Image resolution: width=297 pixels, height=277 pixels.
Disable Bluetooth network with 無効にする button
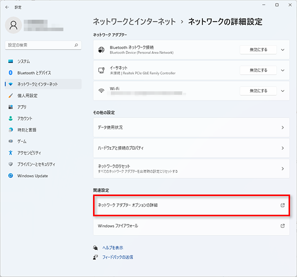pyautogui.click(x=258, y=50)
